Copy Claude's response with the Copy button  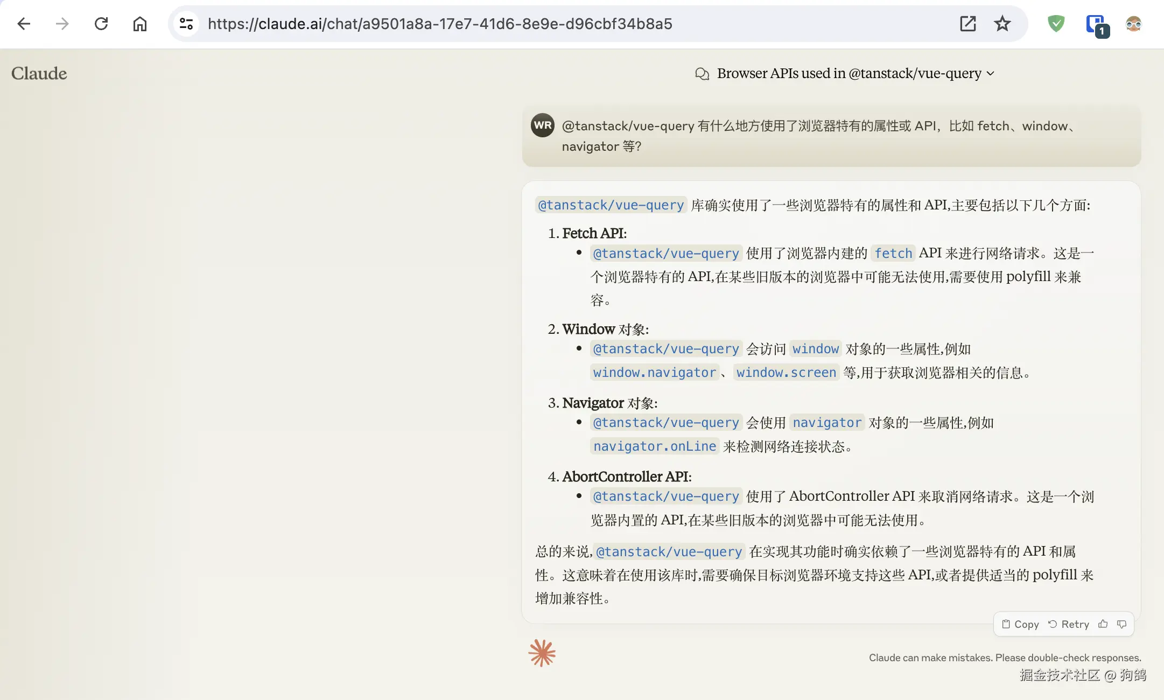pyautogui.click(x=1021, y=624)
